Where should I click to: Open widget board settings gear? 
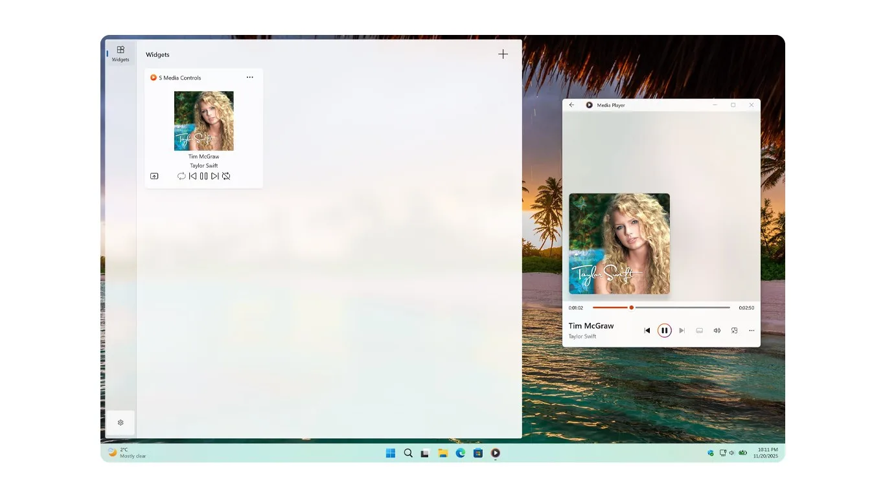[x=121, y=423]
